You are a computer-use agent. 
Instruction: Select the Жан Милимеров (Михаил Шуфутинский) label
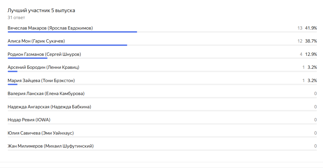pos(51,146)
